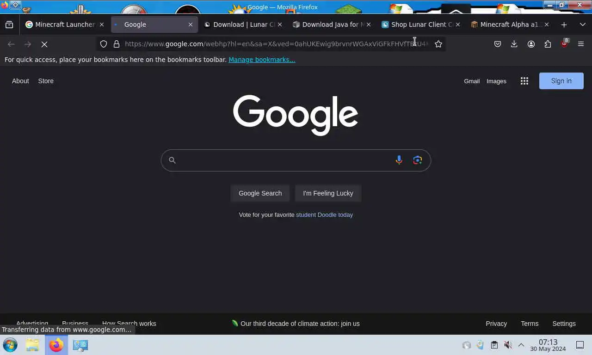Open the clock showing 07:13
This screenshot has height=355, width=592.
coord(548,345)
